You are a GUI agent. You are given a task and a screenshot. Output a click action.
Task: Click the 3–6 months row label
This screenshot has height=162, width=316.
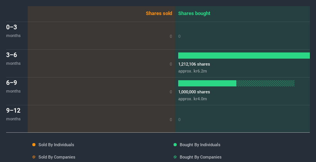coord(13,59)
